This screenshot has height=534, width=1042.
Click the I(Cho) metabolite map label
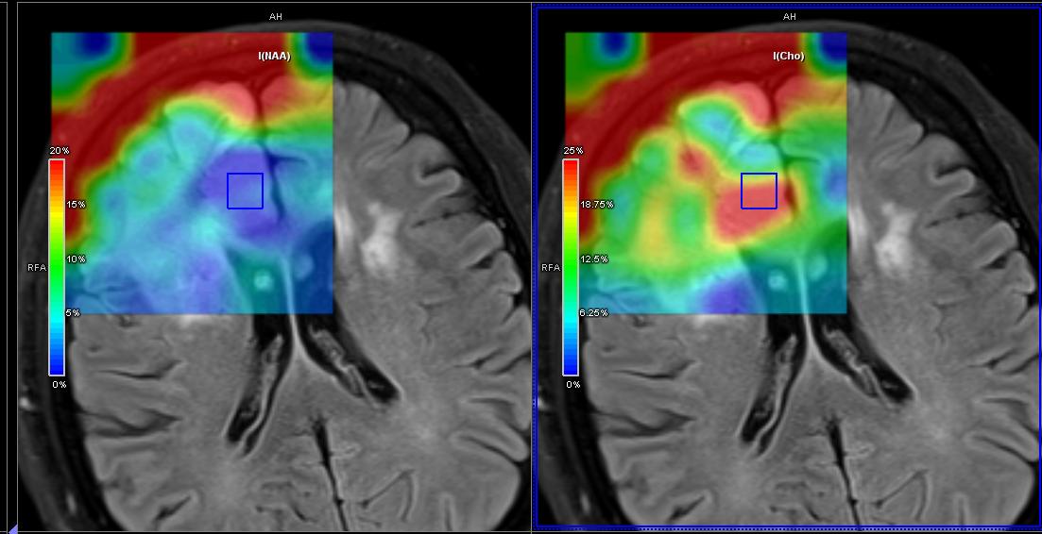pos(789,57)
